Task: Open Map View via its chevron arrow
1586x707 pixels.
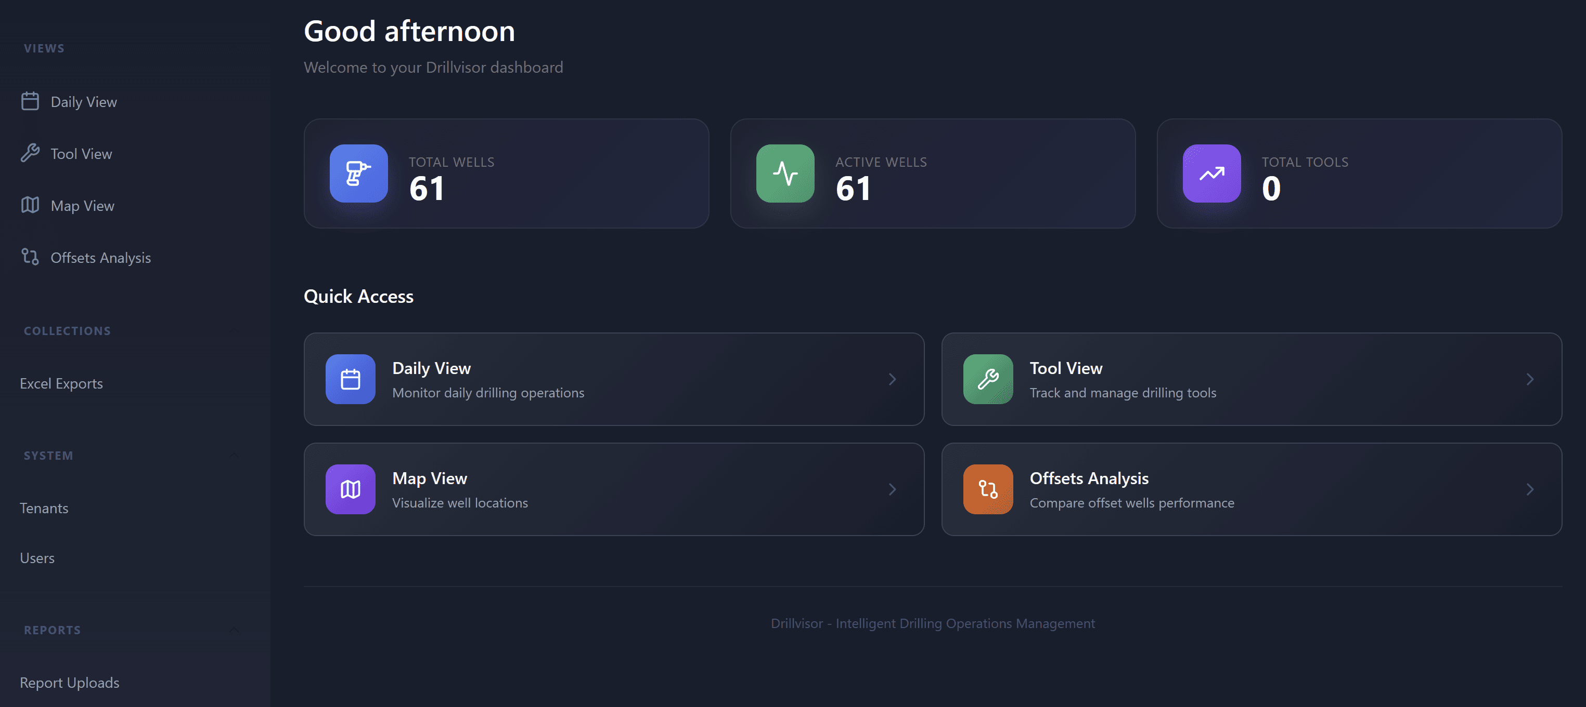Action: tap(892, 489)
